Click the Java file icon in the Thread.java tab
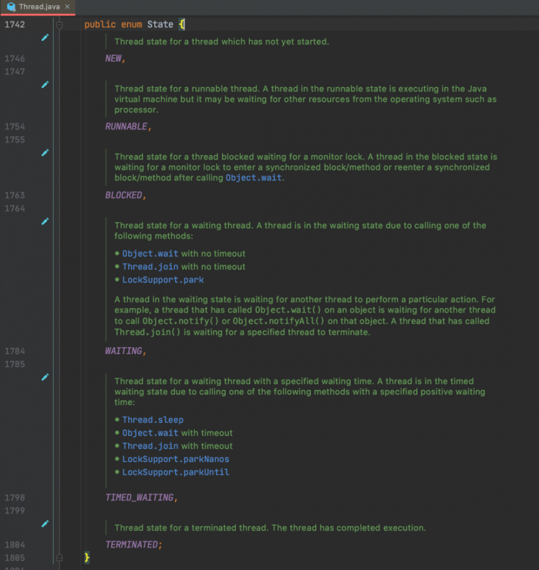The height and width of the screenshot is (570, 539). pyautogui.click(x=11, y=7)
